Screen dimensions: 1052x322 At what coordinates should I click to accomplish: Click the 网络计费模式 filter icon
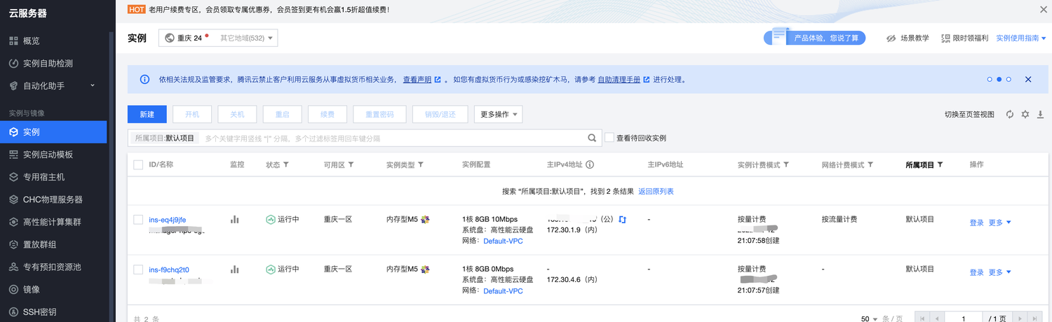click(x=870, y=165)
